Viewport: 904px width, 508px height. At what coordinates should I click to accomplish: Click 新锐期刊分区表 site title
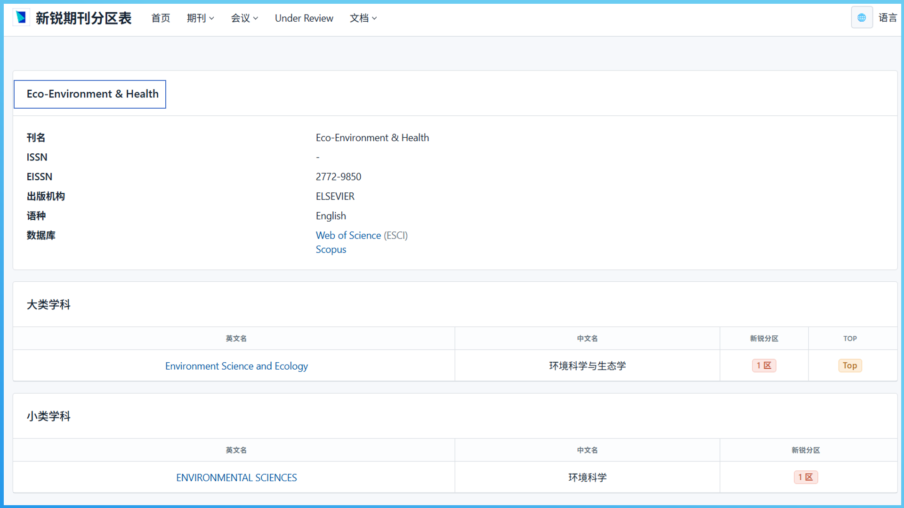[x=83, y=18]
